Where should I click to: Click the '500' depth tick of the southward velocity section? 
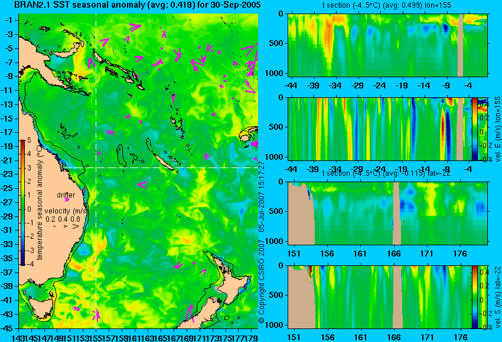pos(277,295)
